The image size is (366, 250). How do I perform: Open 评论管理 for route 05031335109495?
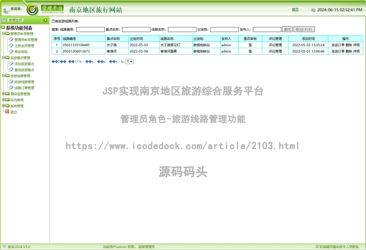click(275, 45)
